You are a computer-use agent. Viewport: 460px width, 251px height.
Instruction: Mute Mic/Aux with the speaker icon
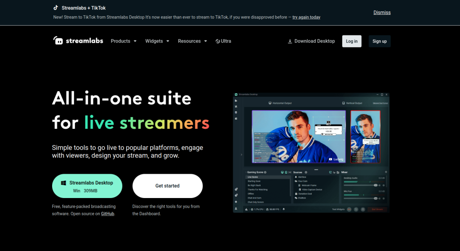click(x=380, y=198)
